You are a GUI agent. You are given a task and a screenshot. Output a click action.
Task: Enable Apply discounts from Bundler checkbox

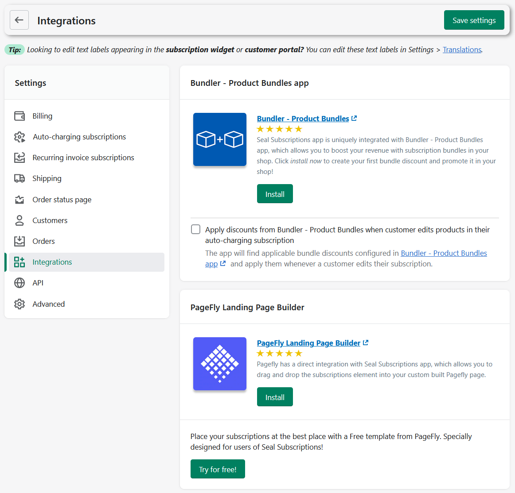[196, 229]
